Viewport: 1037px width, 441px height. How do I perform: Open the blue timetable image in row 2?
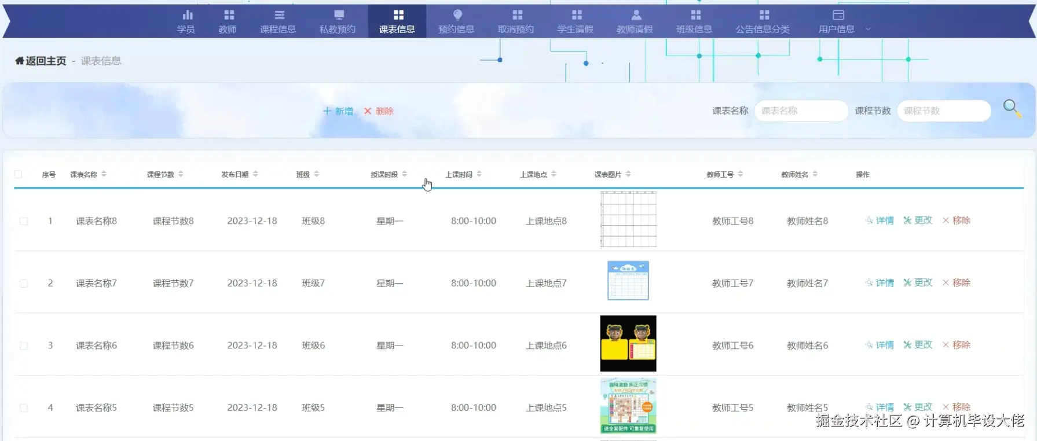point(628,281)
